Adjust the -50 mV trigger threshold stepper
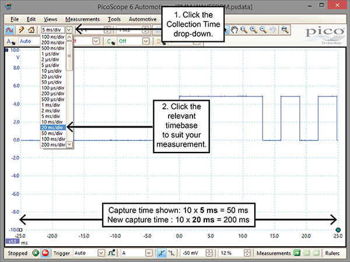350x262 pixels. click(x=209, y=253)
